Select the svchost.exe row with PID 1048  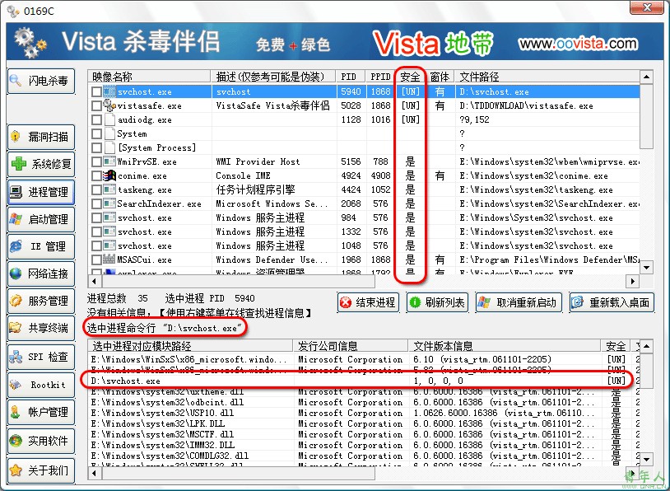click(x=364, y=245)
